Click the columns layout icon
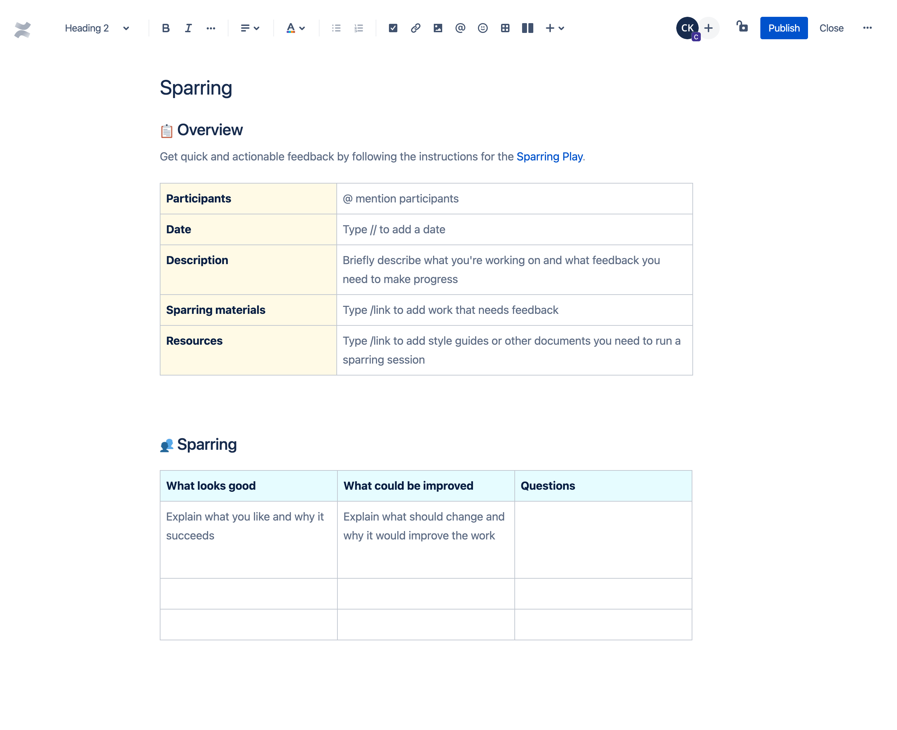 (x=527, y=28)
